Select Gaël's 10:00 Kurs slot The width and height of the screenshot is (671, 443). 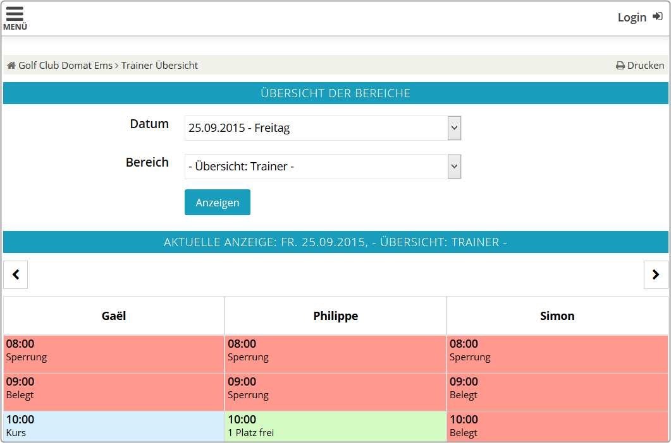click(114, 426)
